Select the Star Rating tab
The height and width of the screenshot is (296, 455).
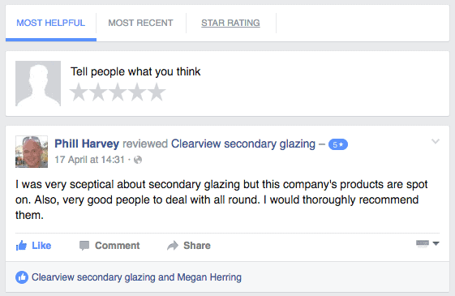pyautogui.click(x=230, y=23)
